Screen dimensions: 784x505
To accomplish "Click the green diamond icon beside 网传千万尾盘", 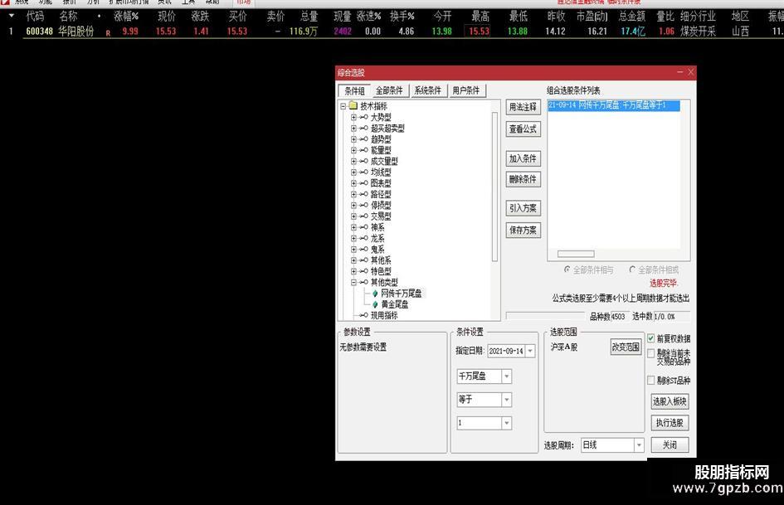I will tap(375, 294).
